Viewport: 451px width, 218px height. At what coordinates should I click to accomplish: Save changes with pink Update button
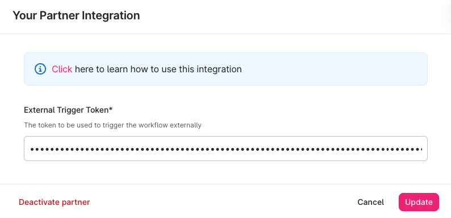(x=419, y=202)
